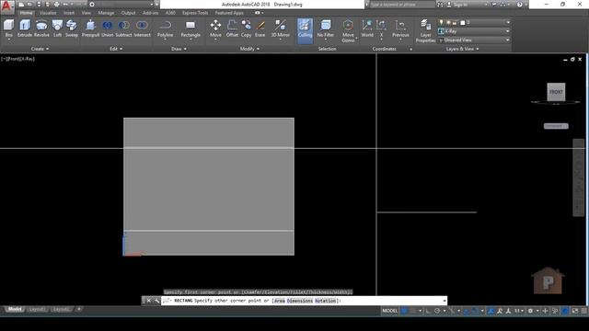Viewport: 589px width, 331px height.
Task: Select the Revolve tool
Action: [x=41, y=29]
